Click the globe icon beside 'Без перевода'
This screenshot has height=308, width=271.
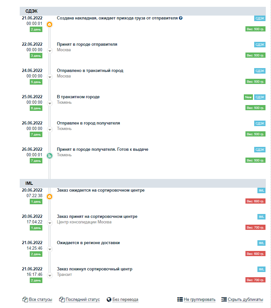[109, 300]
